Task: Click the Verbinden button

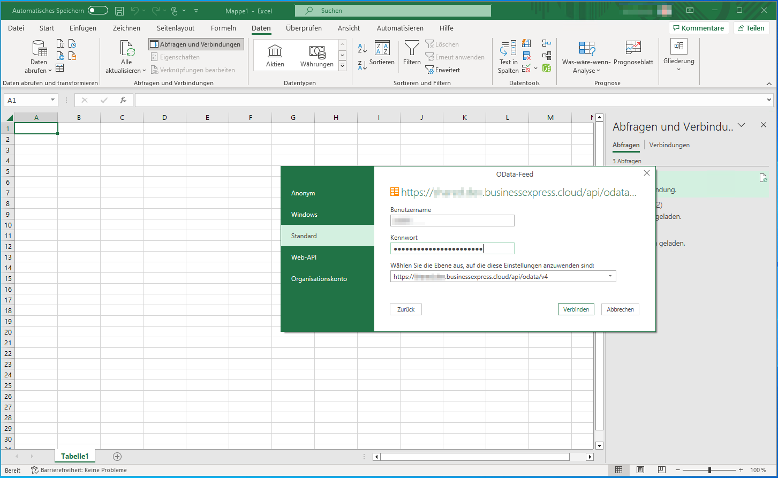Action: 576,309
